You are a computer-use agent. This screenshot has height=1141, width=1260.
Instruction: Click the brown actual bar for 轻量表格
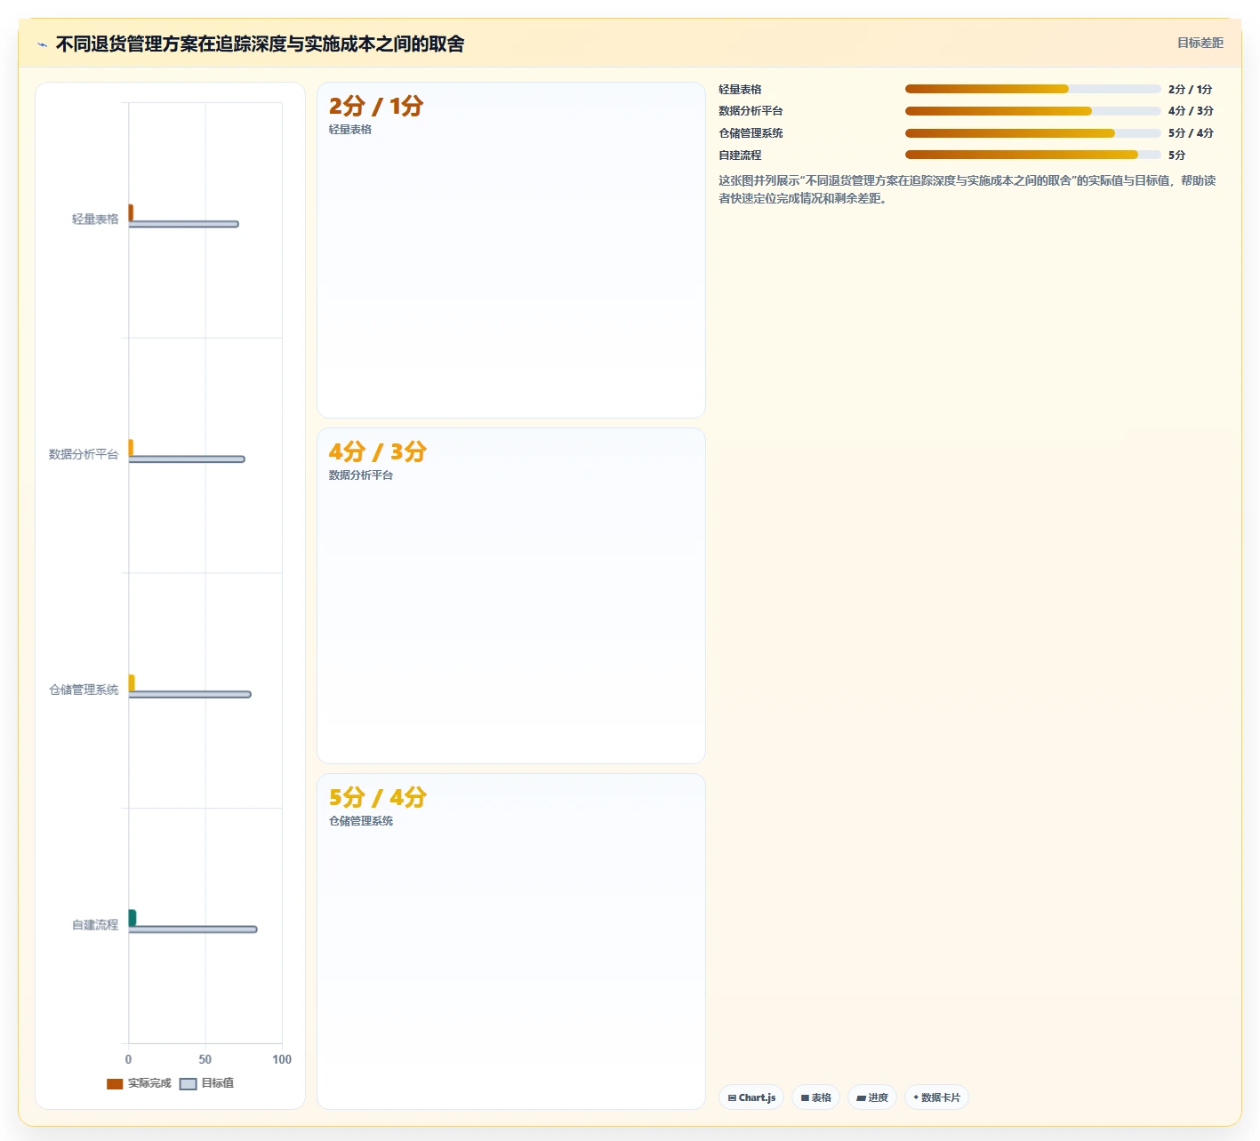click(x=131, y=212)
